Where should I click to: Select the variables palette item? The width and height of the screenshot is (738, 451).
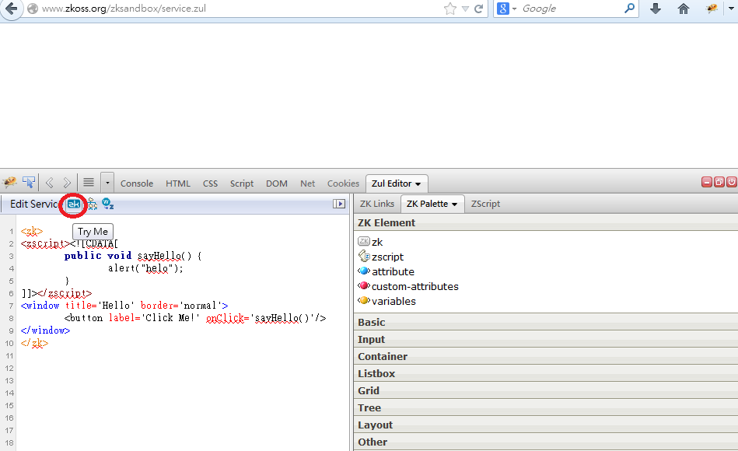[x=386, y=301]
